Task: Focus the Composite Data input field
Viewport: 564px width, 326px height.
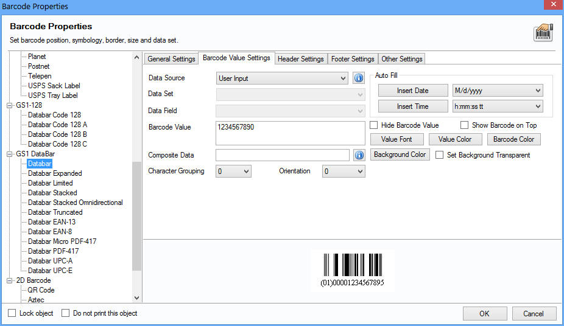Action: pyautogui.click(x=283, y=155)
